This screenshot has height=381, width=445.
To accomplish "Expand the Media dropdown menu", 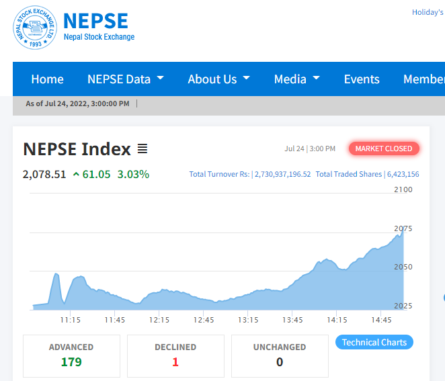I will coord(296,79).
